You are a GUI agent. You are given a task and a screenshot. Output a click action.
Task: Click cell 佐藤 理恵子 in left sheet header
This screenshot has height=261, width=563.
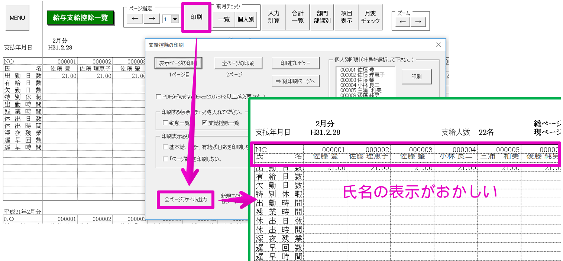pyautogui.click(x=95, y=69)
